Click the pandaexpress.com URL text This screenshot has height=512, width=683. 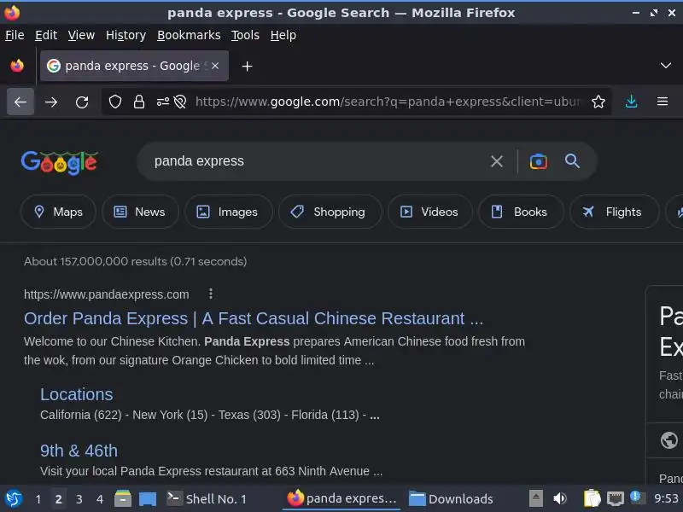(106, 294)
